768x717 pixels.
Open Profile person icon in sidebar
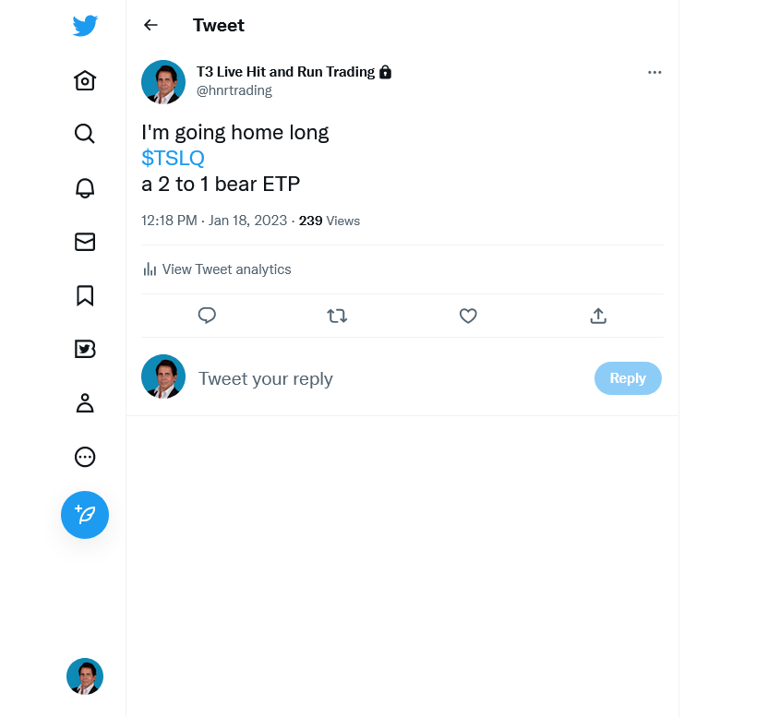(85, 403)
